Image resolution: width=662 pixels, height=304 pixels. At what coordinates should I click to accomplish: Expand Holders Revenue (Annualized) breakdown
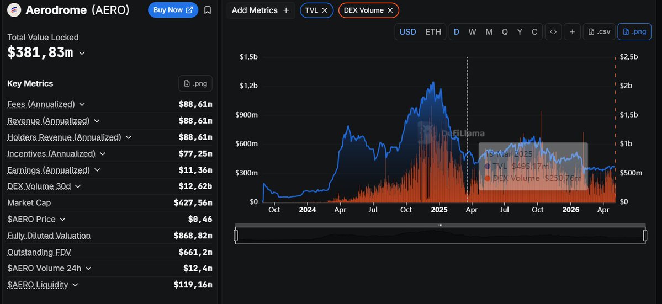click(128, 137)
